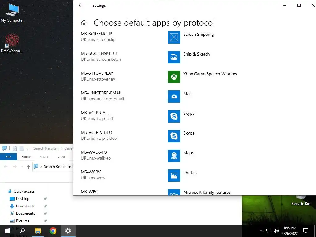Change default app labeled Mail

coord(187,94)
